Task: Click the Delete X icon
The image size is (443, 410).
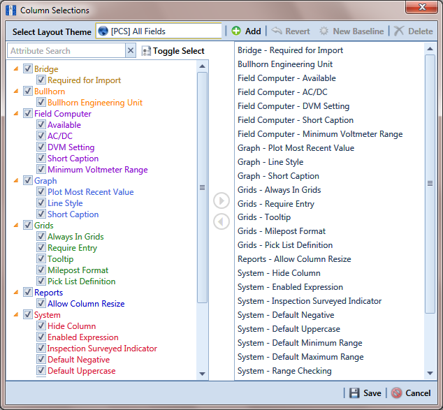Action: click(x=399, y=31)
